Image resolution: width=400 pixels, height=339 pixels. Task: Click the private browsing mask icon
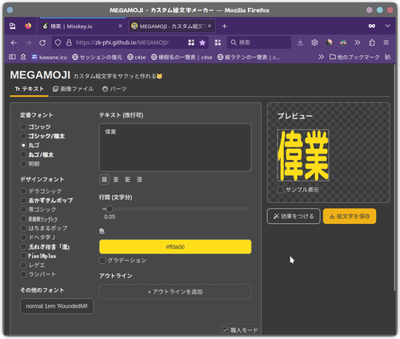(372, 26)
